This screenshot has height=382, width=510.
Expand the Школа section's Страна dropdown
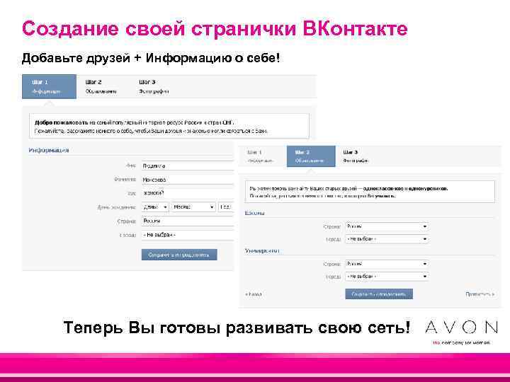pos(387,226)
